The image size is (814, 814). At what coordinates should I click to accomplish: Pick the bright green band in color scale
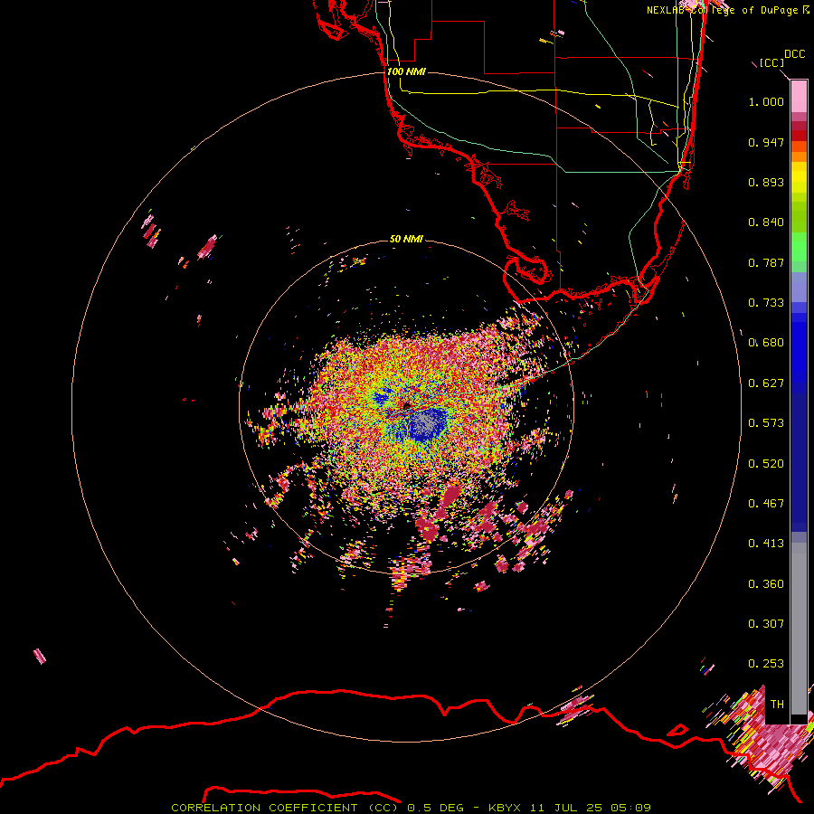[799, 247]
